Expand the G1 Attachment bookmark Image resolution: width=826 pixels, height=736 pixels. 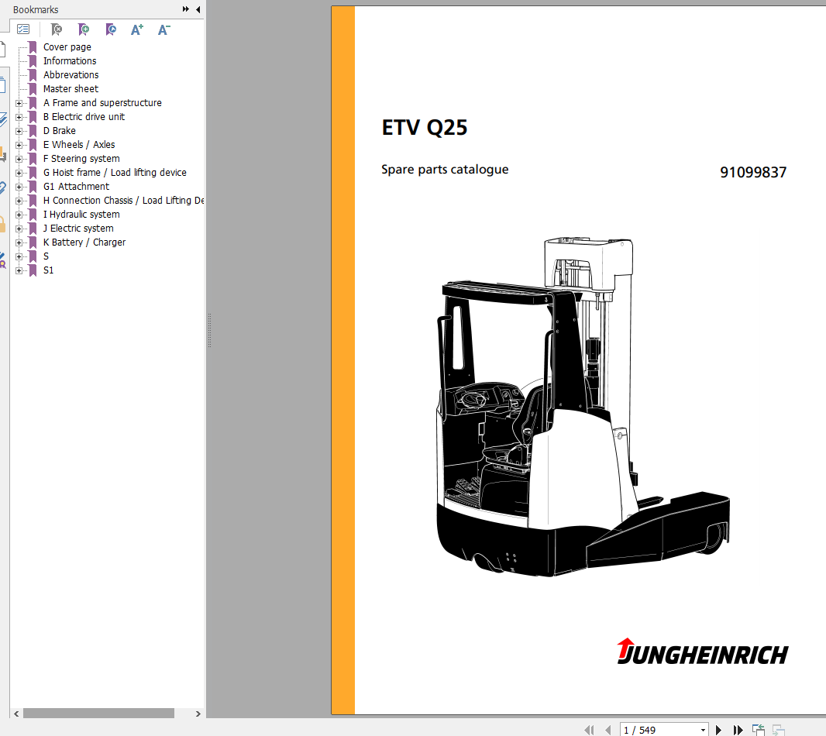click(x=19, y=187)
